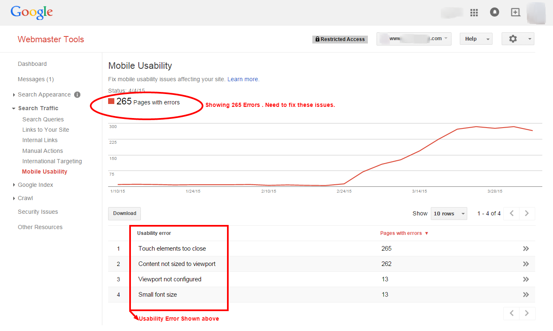Open the Small font size error
The width and height of the screenshot is (553, 331).
pyautogui.click(x=157, y=295)
